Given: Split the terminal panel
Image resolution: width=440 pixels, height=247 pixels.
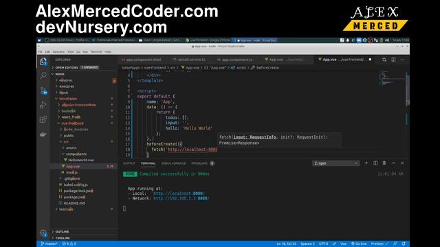Looking at the screenshot, I should (375, 163).
